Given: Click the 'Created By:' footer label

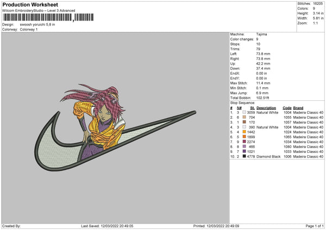Looking at the screenshot, I should coord(11,226).
